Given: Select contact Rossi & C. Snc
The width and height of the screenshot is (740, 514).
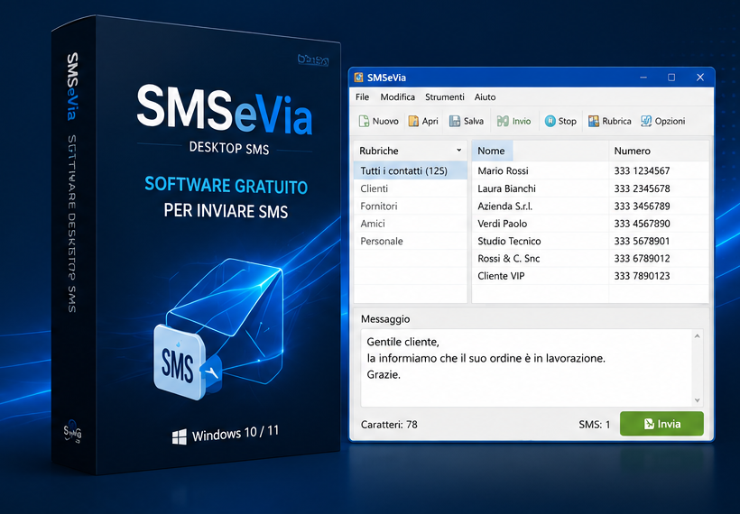Looking at the screenshot, I should click(508, 259).
